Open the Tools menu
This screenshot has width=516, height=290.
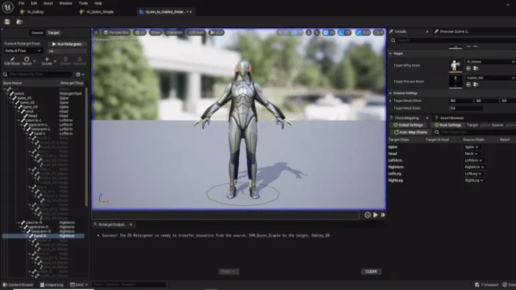[x=82, y=3]
